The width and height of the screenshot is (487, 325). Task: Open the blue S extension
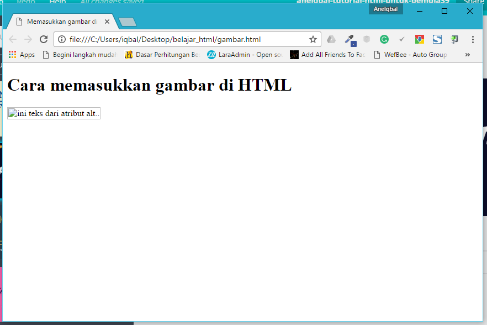coord(437,39)
